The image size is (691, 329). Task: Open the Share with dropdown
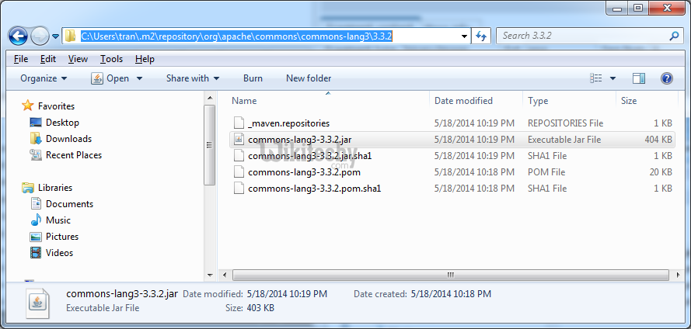pyautogui.click(x=192, y=78)
